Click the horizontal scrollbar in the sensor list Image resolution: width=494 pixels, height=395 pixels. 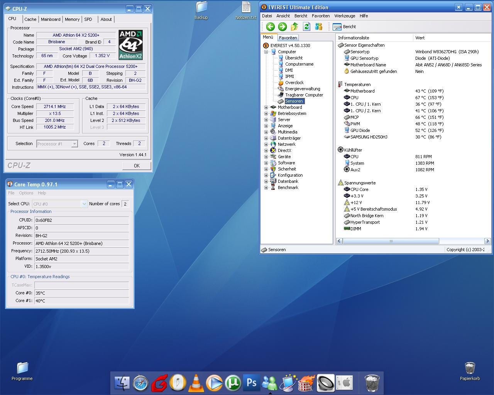coord(391,241)
